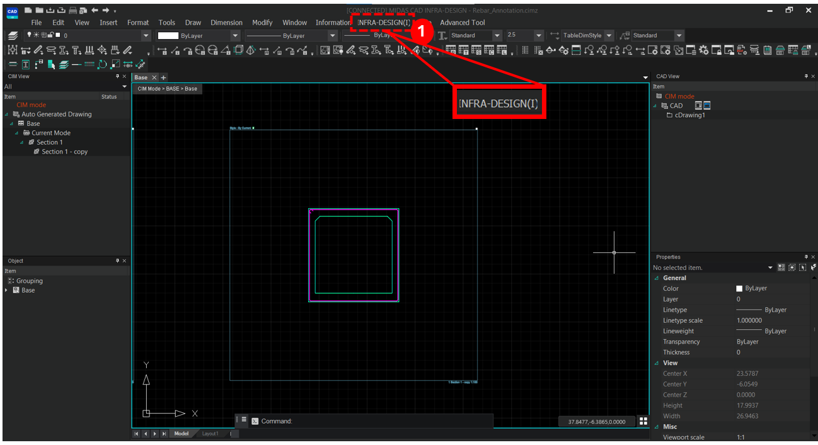Select the scale icon with diagonal arrow
The height and width of the screenshot is (445, 818).
(x=115, y=64)
